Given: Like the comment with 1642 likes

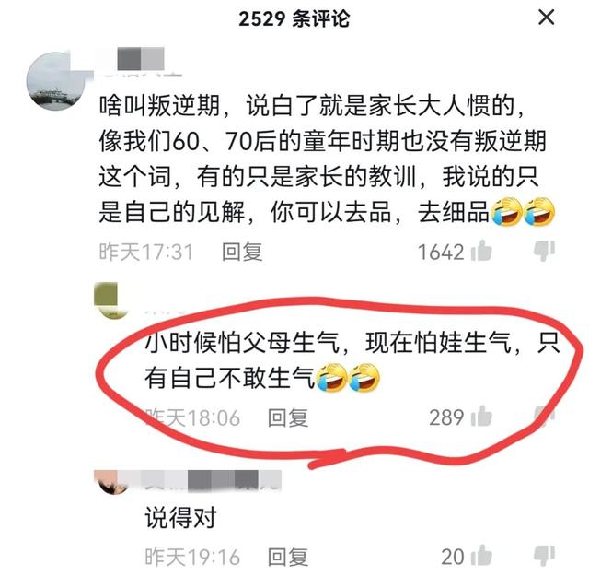Looking at the screenshot, I should point(481,251).
